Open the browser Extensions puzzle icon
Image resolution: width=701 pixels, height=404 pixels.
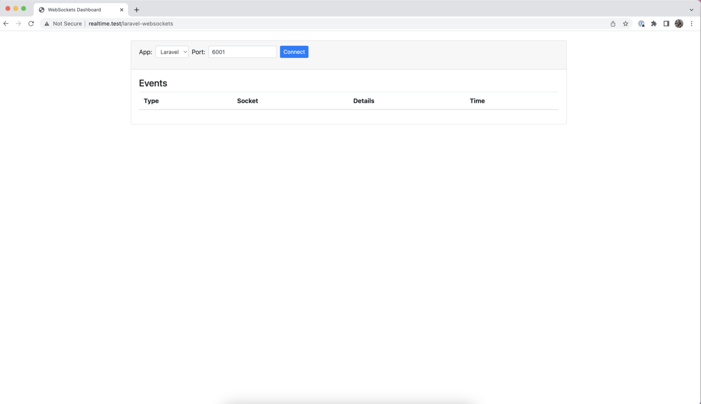click(654, 23)
